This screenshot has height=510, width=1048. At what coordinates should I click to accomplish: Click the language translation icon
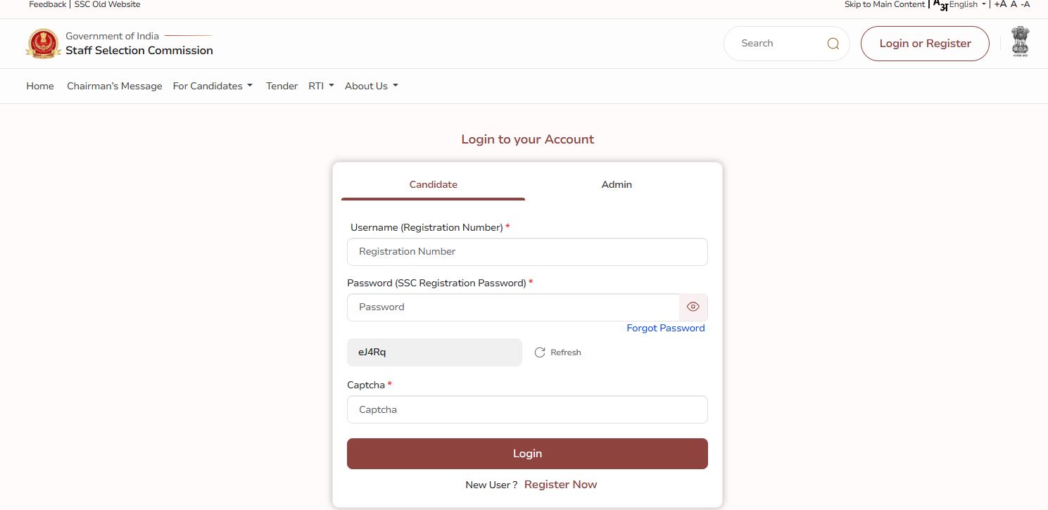(940, 5)
